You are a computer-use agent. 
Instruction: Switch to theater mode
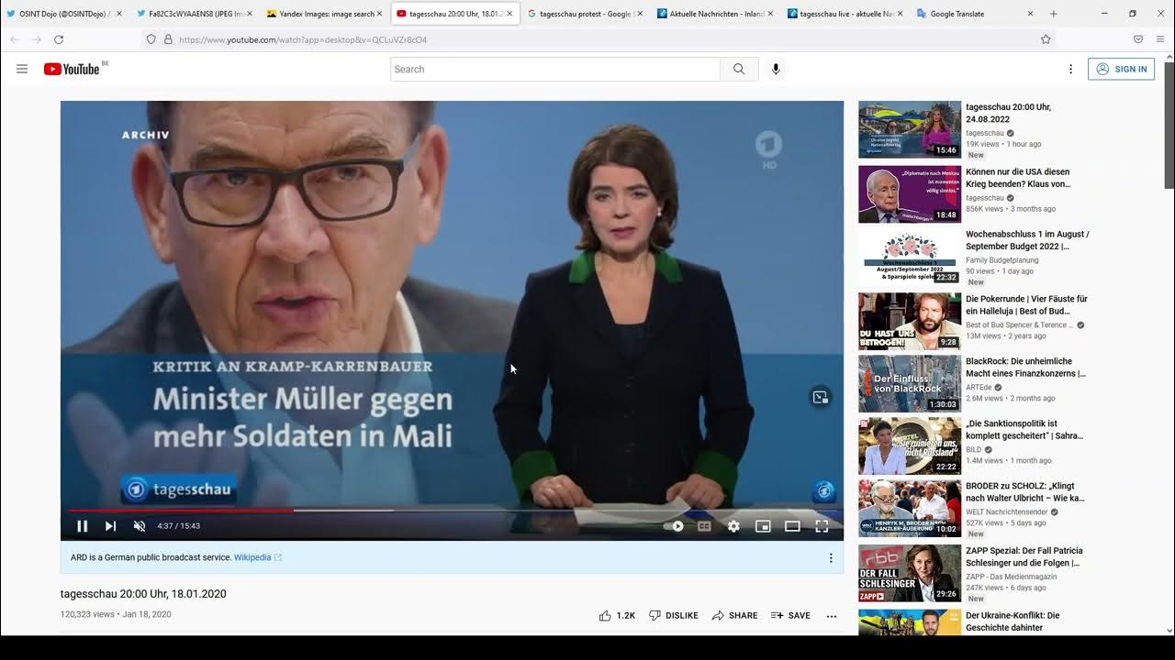[792, 526]
